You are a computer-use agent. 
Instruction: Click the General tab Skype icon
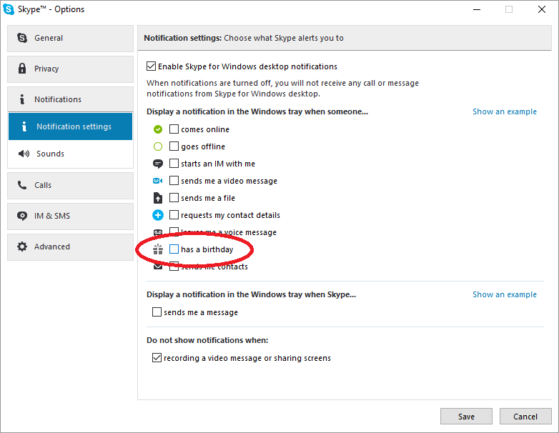[22, 38]
